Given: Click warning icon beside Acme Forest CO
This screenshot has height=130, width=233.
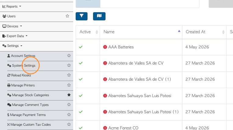Looking at the screenshot, I should tap(105, 128).
